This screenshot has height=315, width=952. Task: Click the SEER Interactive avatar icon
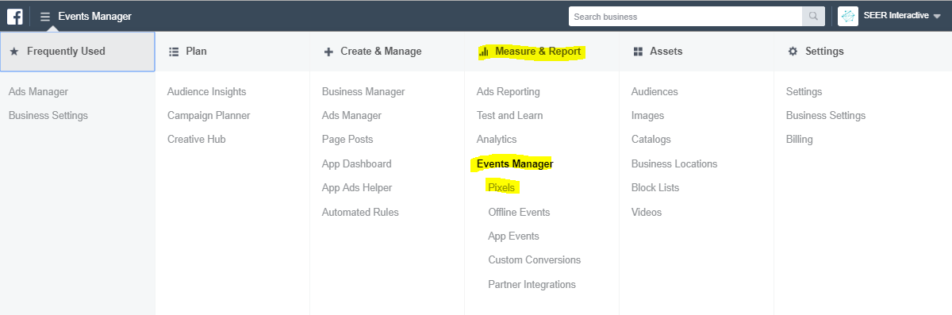pos(848,16)
